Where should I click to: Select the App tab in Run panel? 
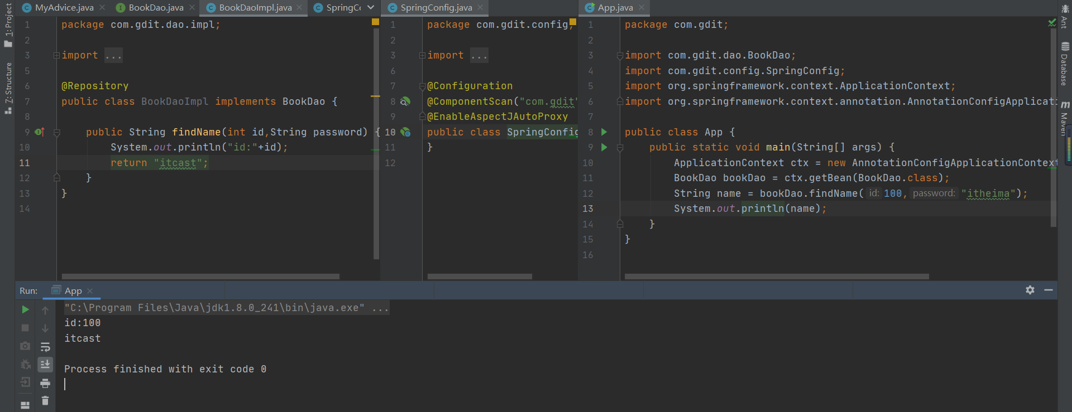73,290
